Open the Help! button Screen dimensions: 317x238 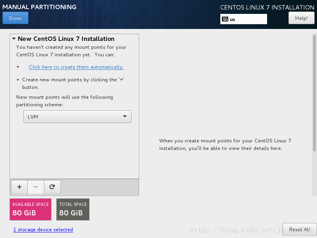[301, 18]
